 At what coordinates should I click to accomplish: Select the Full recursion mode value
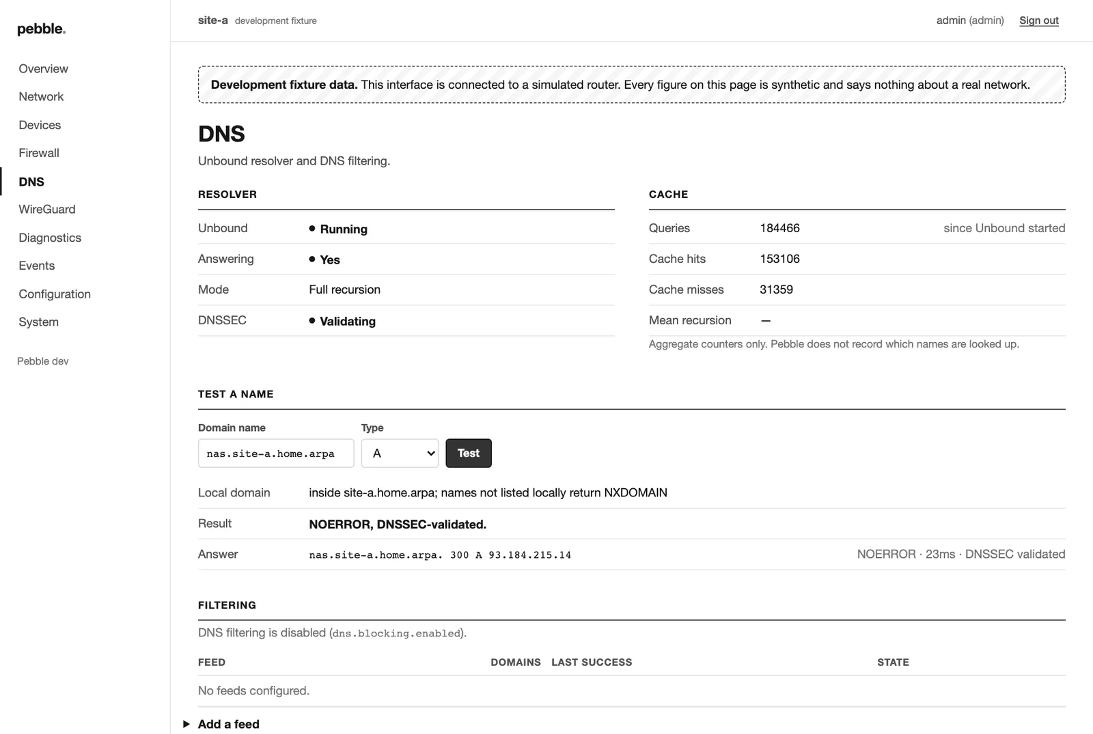(x=344, y=290)
